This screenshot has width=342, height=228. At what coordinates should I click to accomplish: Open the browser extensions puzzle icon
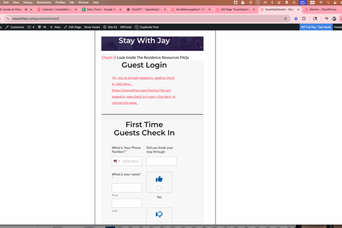304,18
